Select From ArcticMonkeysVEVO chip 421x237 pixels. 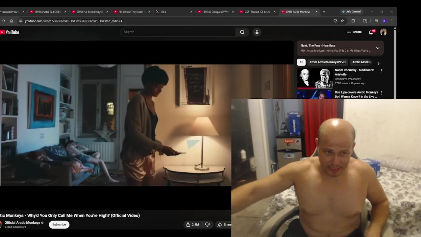(328, 62)
